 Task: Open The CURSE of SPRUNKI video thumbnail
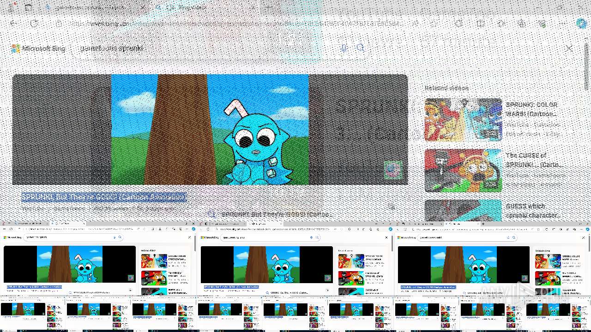point(463,170)
